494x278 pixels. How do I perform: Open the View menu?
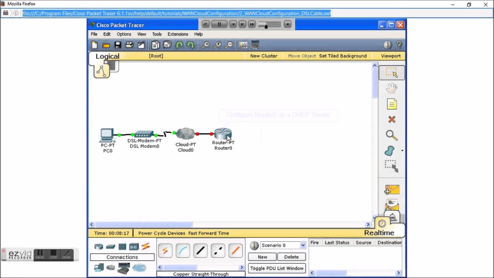[x=142, y=34]
